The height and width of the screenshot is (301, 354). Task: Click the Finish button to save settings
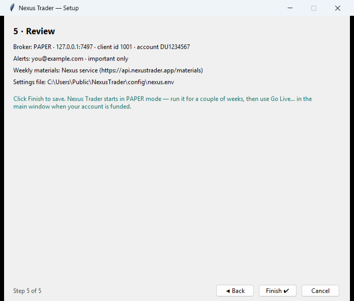278,291
